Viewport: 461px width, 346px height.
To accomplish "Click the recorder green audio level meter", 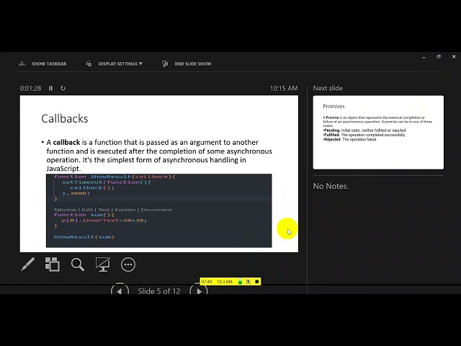I will pos(240,282).
